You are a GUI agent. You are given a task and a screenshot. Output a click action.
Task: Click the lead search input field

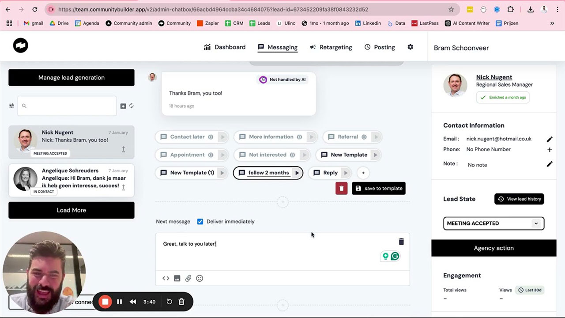tap(67, 106)
